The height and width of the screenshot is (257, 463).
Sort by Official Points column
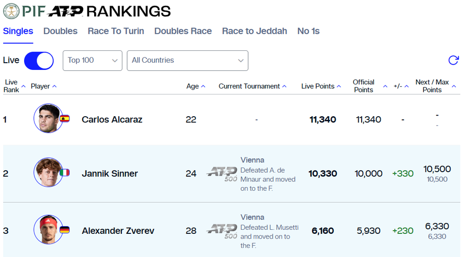point(364,86)
